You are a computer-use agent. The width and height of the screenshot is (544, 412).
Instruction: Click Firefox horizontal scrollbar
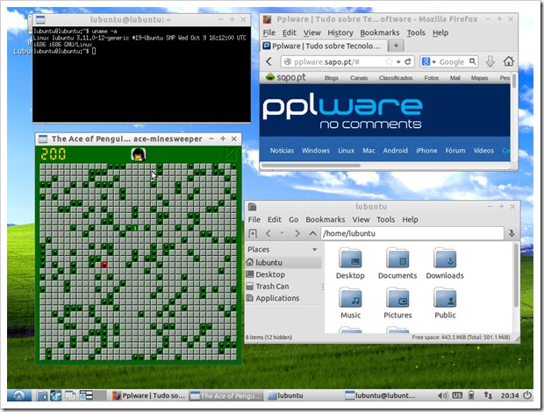[311, 166]
